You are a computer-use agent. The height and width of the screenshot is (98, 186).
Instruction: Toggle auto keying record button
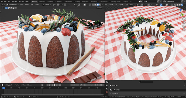point(42,85)
